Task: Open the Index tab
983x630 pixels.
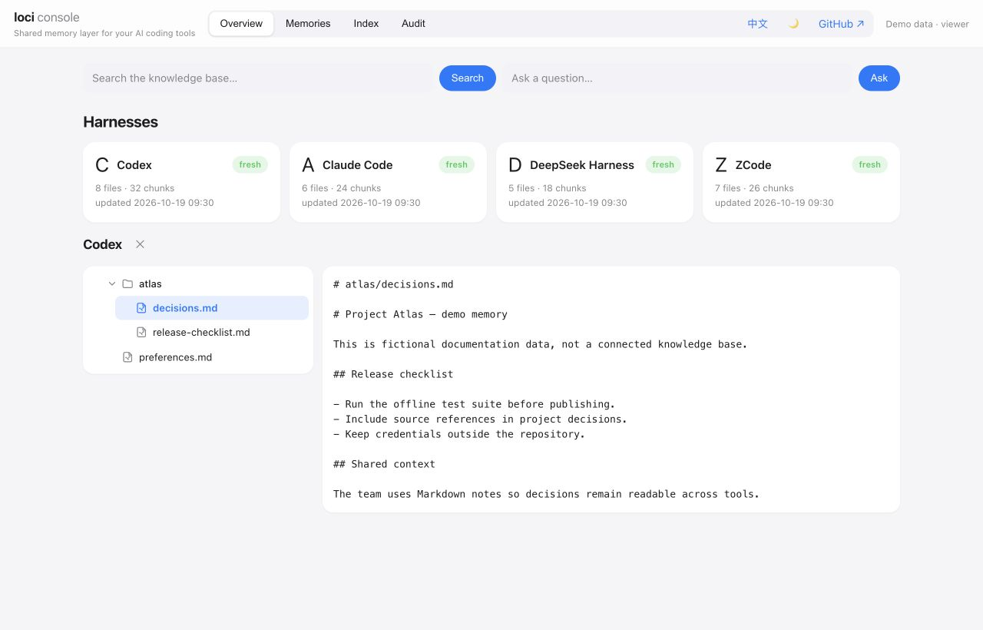Action: click(x=366, y=24)
